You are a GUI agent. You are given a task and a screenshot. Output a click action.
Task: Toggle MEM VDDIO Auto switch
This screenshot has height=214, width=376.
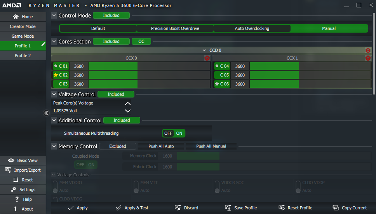click(55, 187)
